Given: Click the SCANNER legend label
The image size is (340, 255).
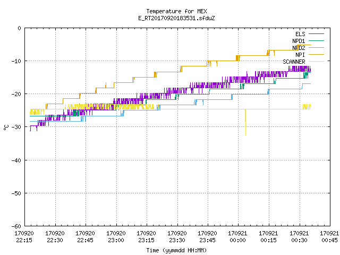Looking at the screenshot, I should [x=294, y=62].
